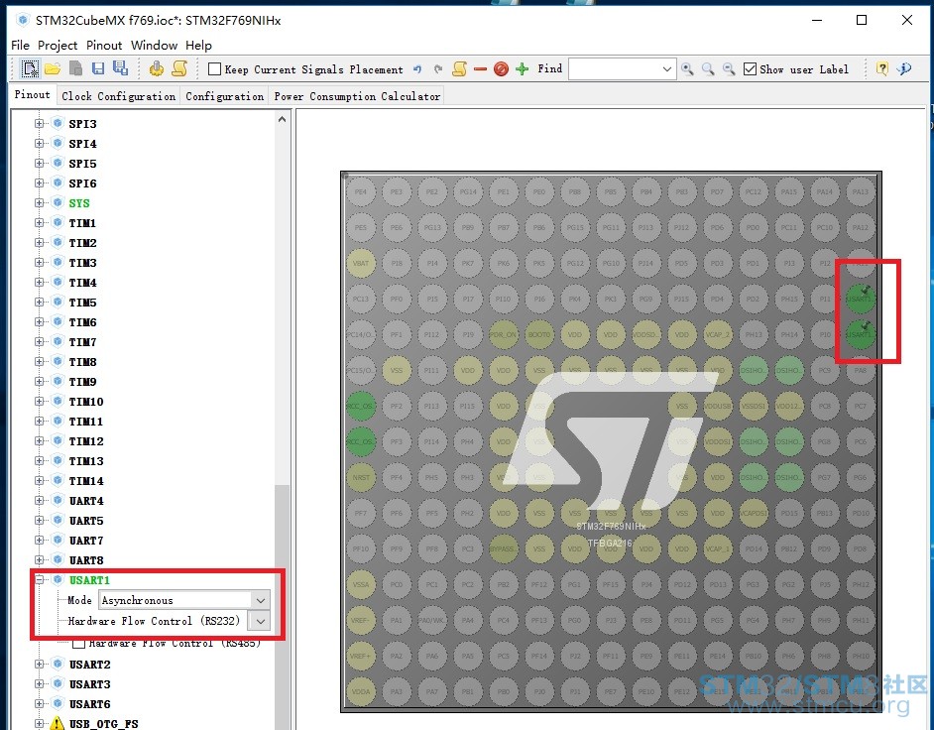Click the middle zoom magnifier icon
Screen dimensions: 934x730
pos(708,69)
